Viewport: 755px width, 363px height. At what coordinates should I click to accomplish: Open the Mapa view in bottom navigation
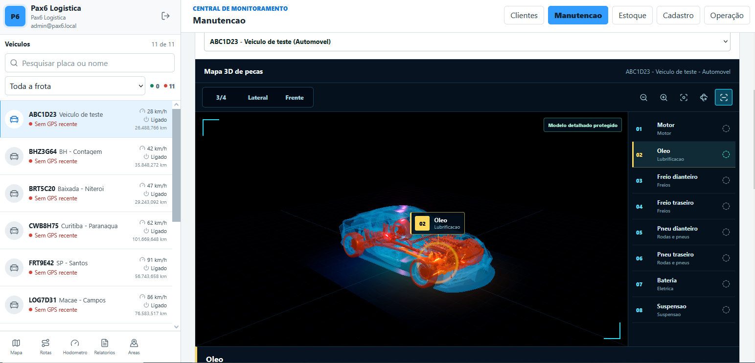pos(16,347)
